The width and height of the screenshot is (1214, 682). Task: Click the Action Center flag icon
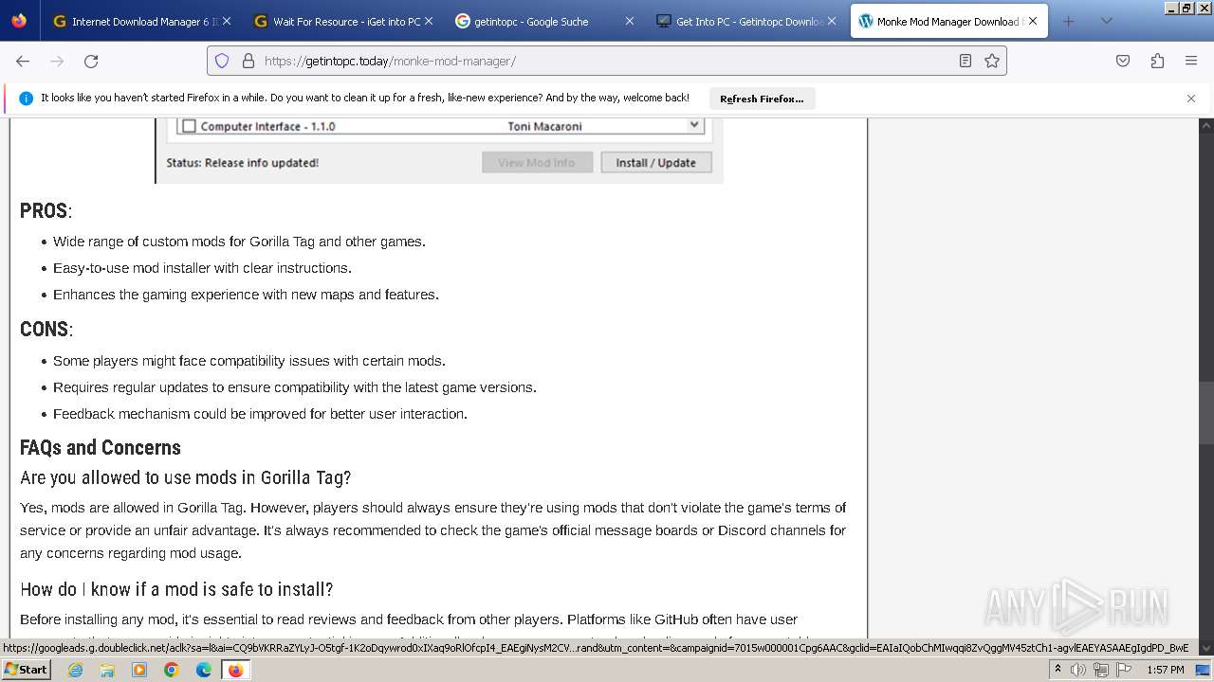(1122, 670)
